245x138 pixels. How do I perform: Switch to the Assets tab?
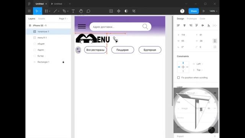[41, 19]
